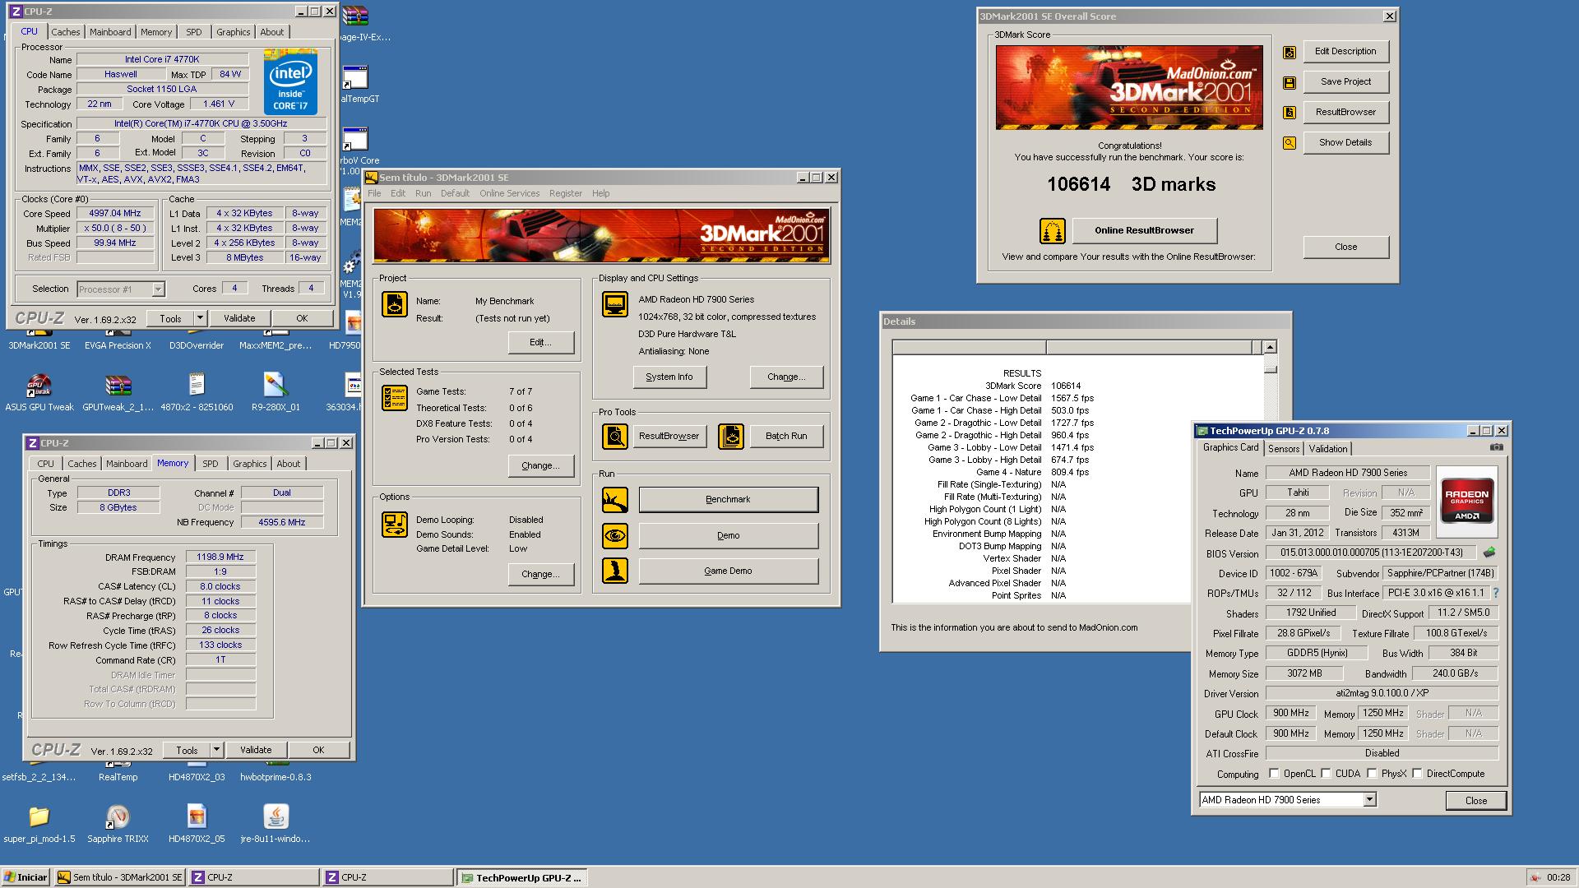Click the Game Demo button
This screenshot has height=888, width=1579.
point(728,571)
